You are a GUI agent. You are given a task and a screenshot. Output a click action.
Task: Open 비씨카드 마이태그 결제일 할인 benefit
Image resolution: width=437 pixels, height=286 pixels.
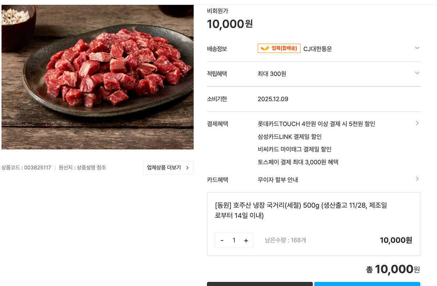[294, 149]
